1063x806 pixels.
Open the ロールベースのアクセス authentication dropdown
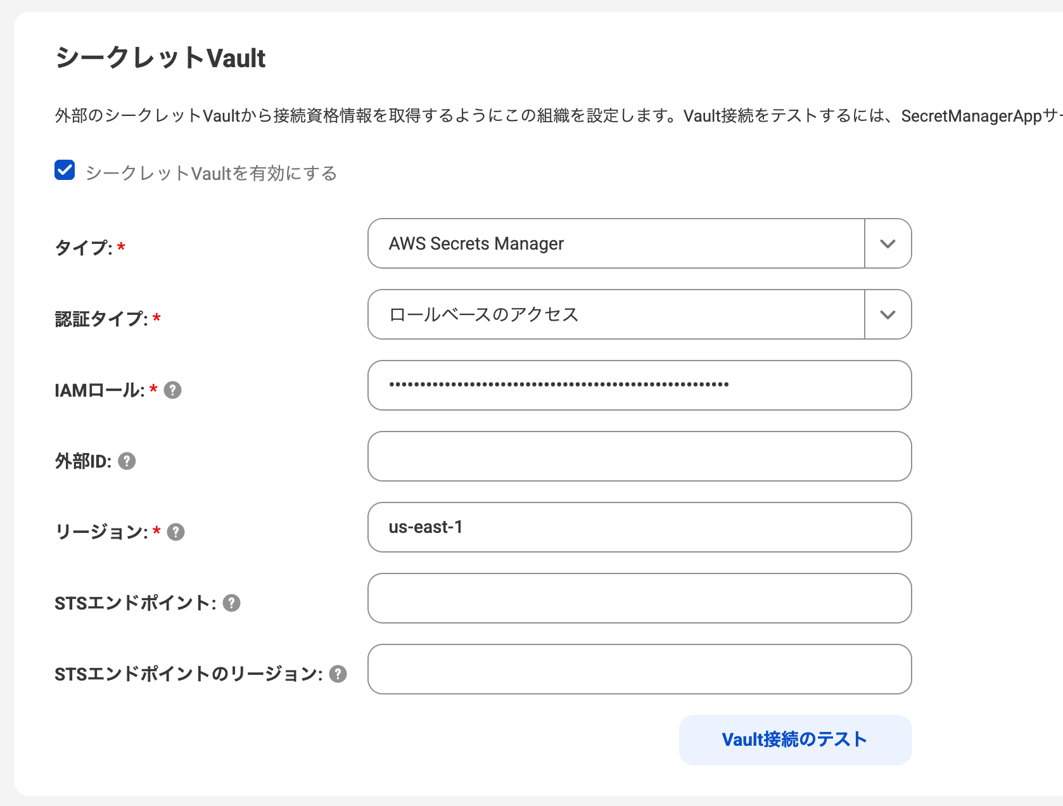(x=616, y=315)
